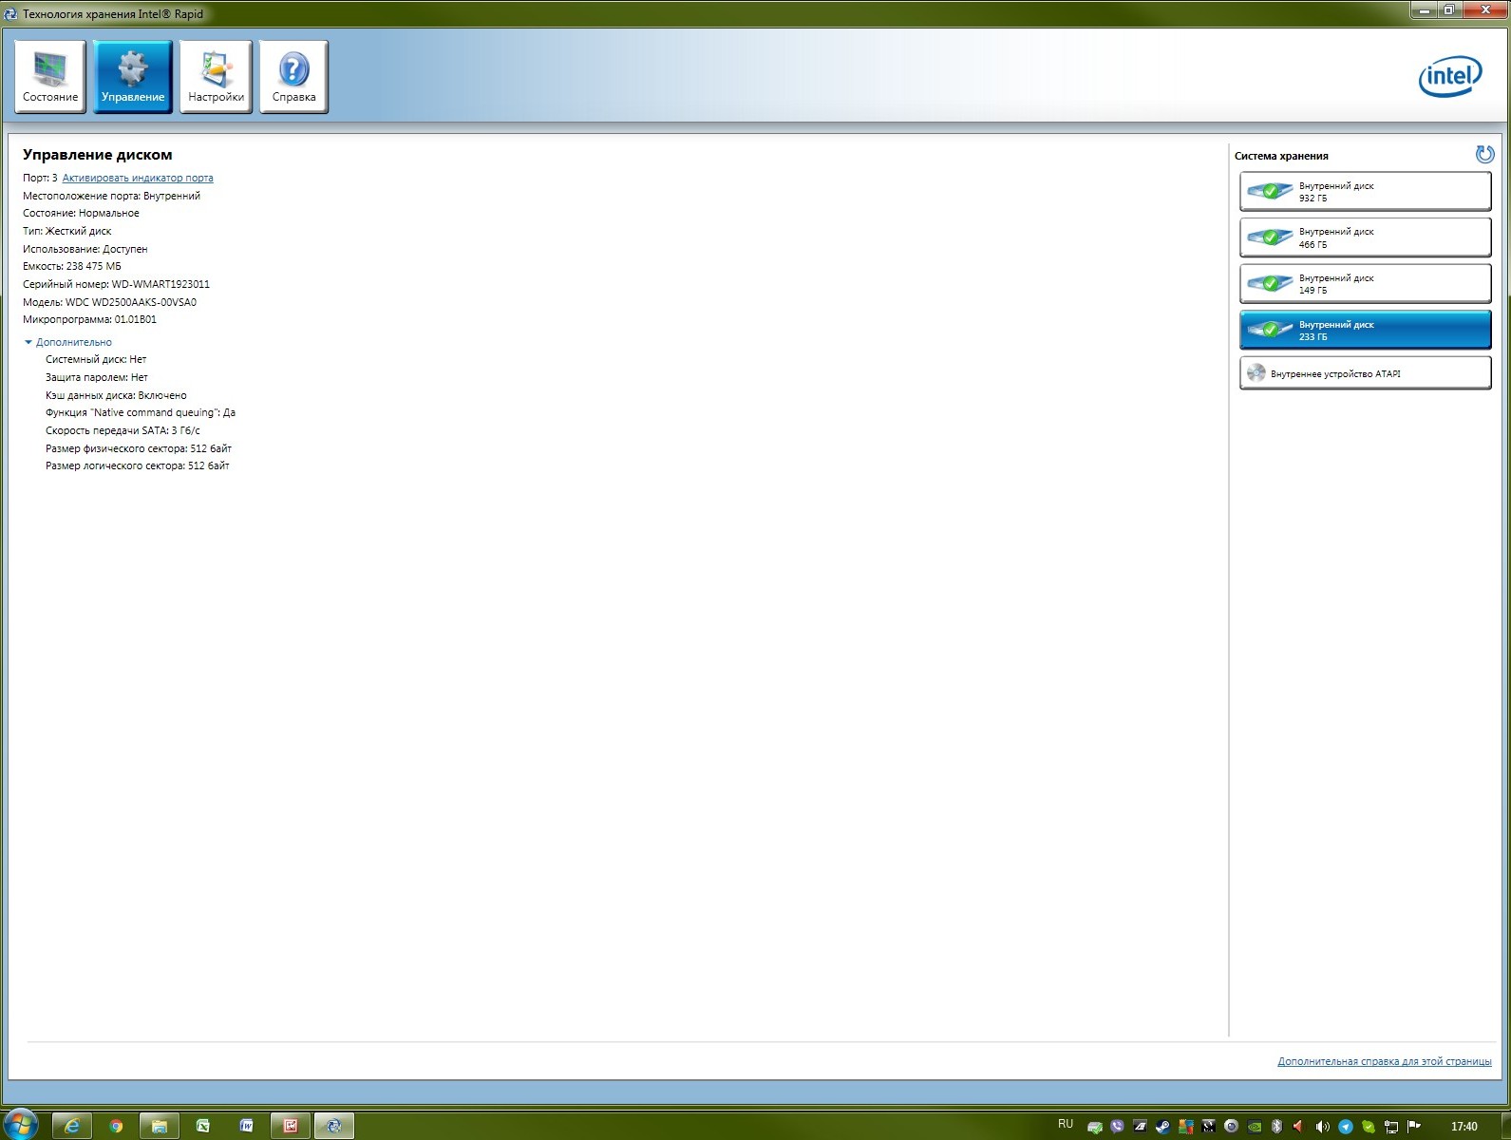Image resolution: width=1511 pixels, height=1140 pixels.
Task: Open the red app taskbar button
Action: tap(291, 1126)
